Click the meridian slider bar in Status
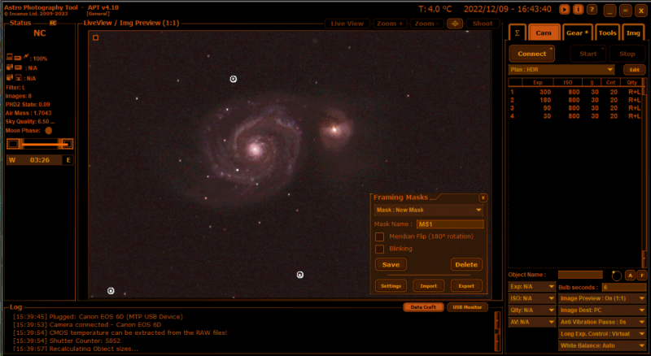This screenshot has width=651, height=356. 40,144
